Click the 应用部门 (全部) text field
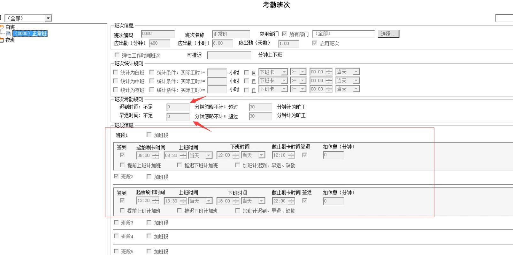The height and width of the screenshot is (255, 513). pos(344,34)
